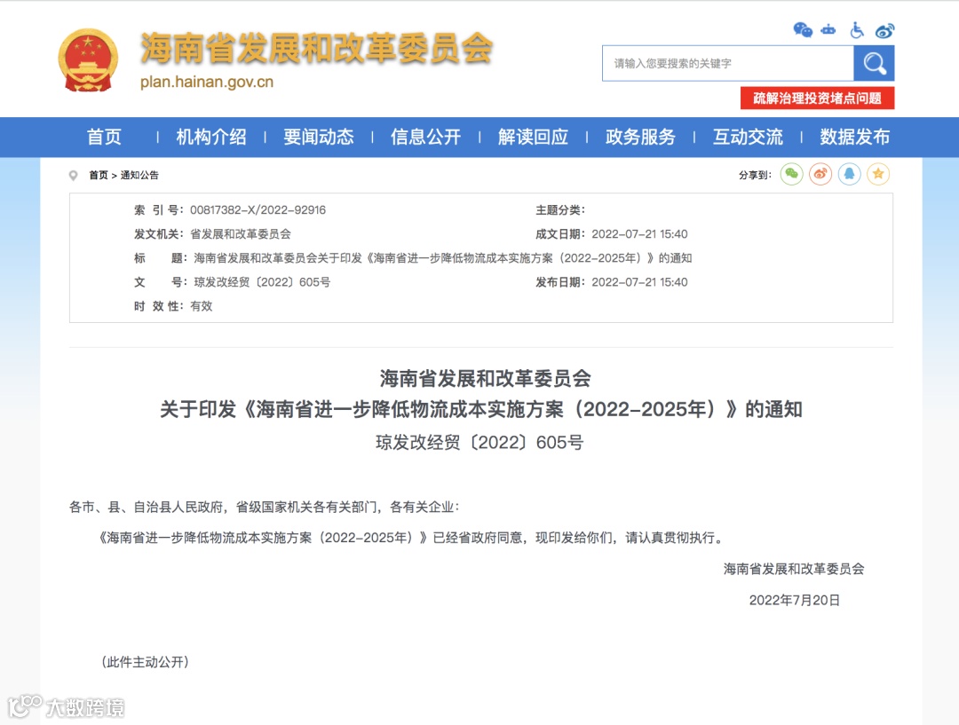The height and width of the screenshot is (725, 959).
Task: Click the WeChat icon in top header
Action: pyautogui.click(x=803, y=30)
